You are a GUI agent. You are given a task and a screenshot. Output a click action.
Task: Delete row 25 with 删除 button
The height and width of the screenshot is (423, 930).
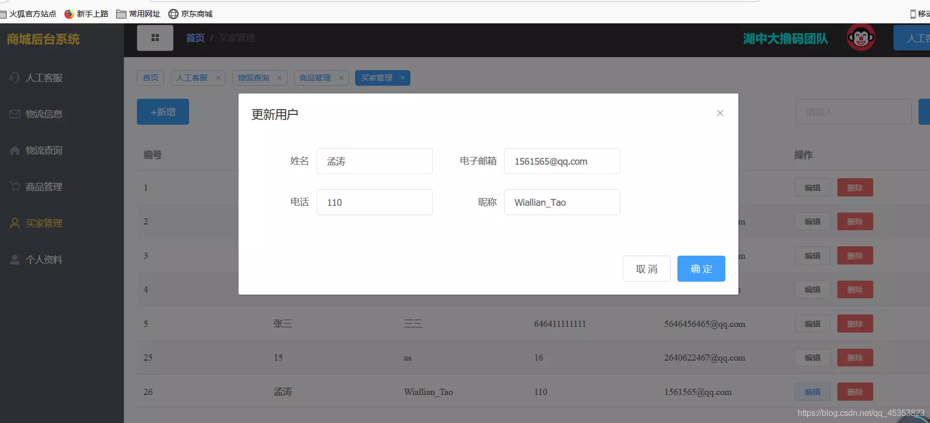click(x=855, y=358)
